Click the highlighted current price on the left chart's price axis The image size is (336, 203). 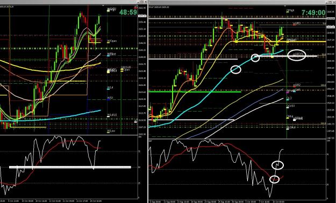[x=142, y=16]
